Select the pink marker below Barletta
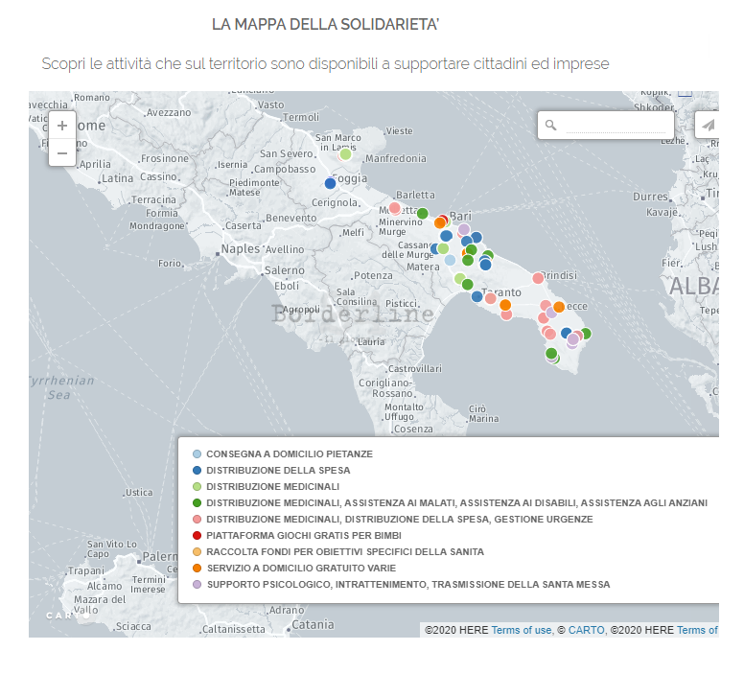This screenshot has width=744, height=674. (x=394, y=208)
